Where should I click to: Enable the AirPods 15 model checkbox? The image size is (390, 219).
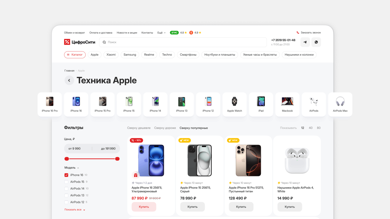click(x=66, y=182)
